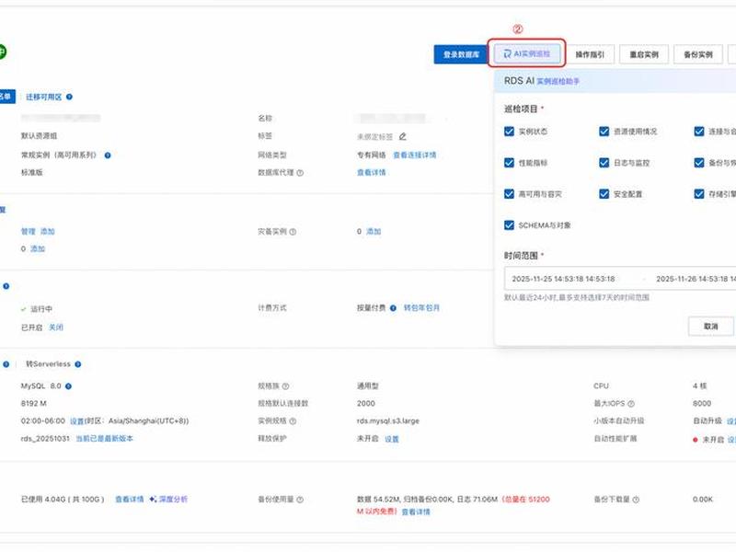Image resolution: width=736 pixels, height=552 pixels.
Task: Click the 登录数据库 button
Action: [461, 54]
